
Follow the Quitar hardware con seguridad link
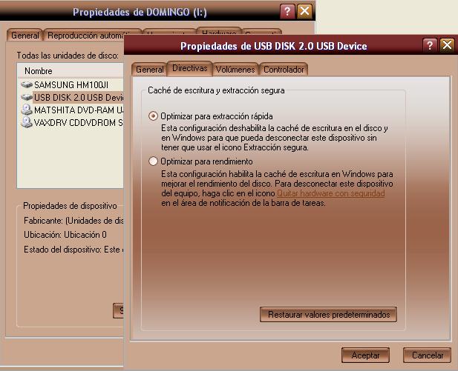[x=330, y=193]
